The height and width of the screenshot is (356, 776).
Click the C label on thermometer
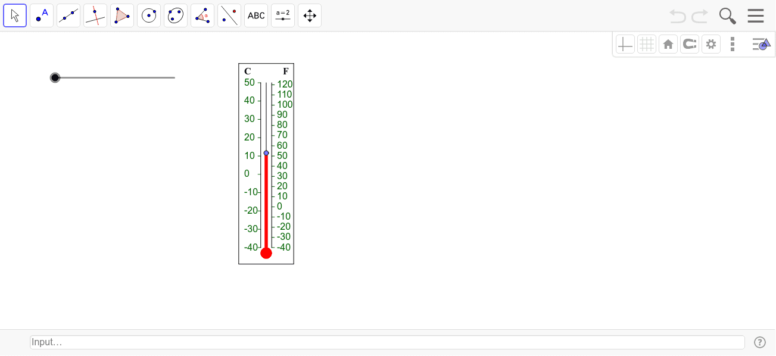pos(248,71)
